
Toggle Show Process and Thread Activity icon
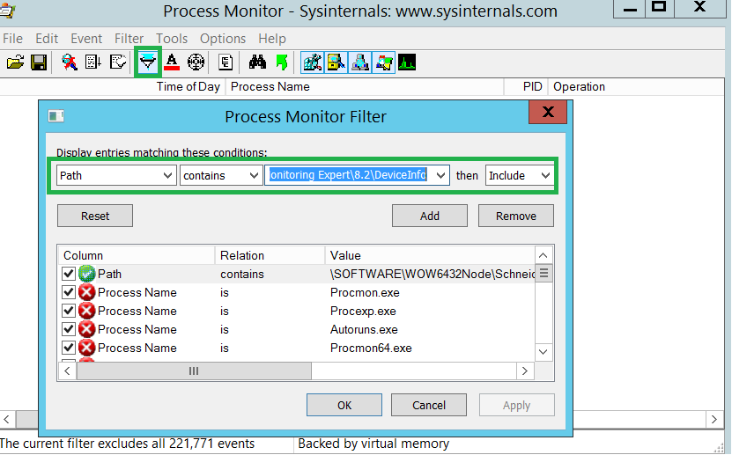tap(384, 62)
